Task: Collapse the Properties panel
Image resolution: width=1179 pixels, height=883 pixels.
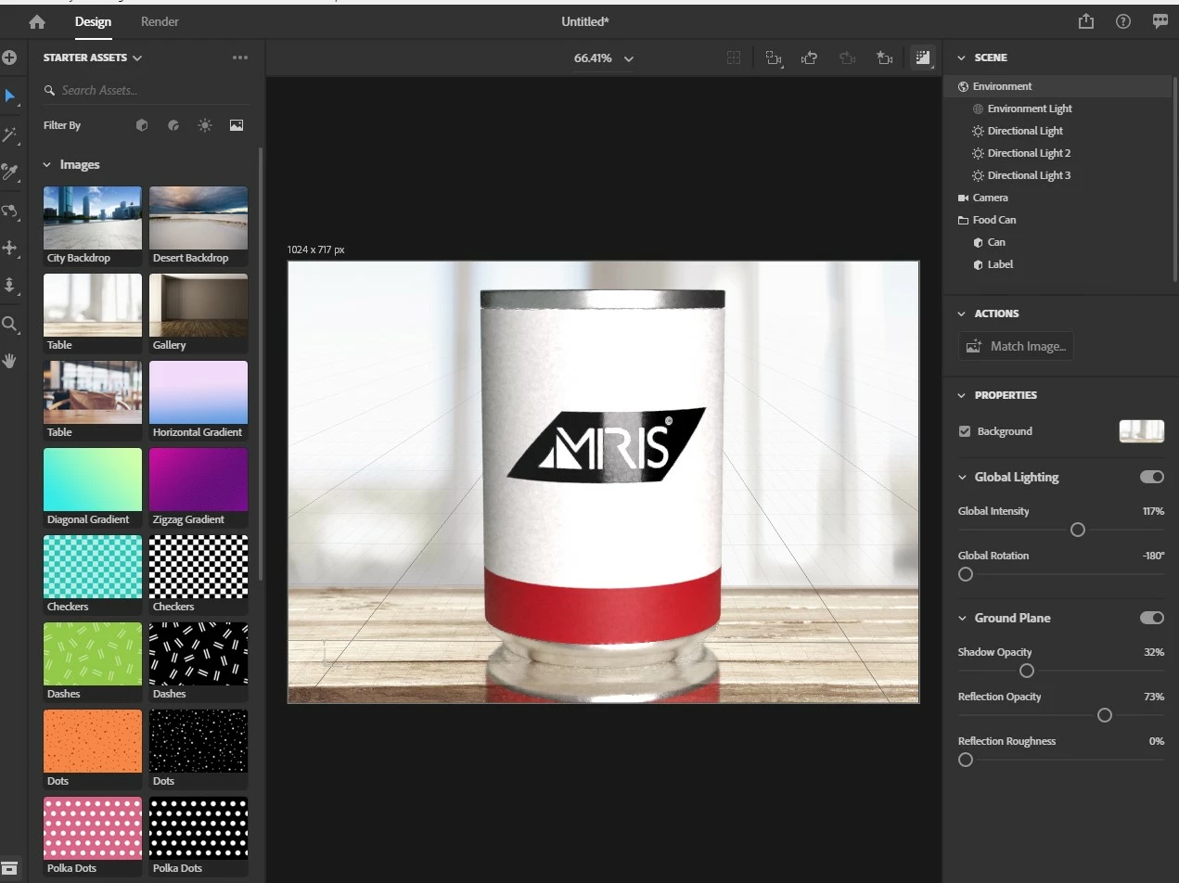Action: tap(962, 395)
